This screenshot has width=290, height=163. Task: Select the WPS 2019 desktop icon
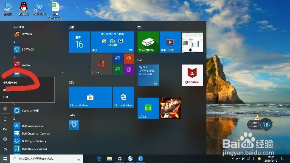coord(39,8)
